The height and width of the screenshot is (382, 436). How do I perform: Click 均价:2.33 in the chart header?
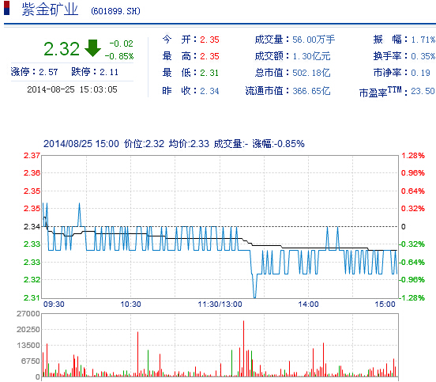tap(189, 144)
